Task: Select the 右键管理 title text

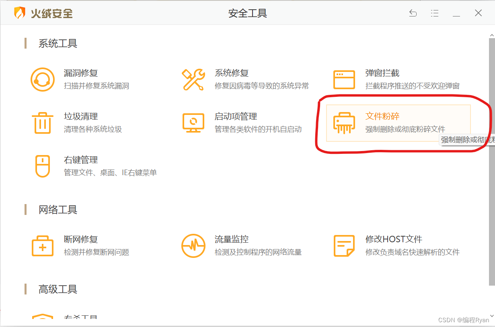Action: (x=81, y=160)
